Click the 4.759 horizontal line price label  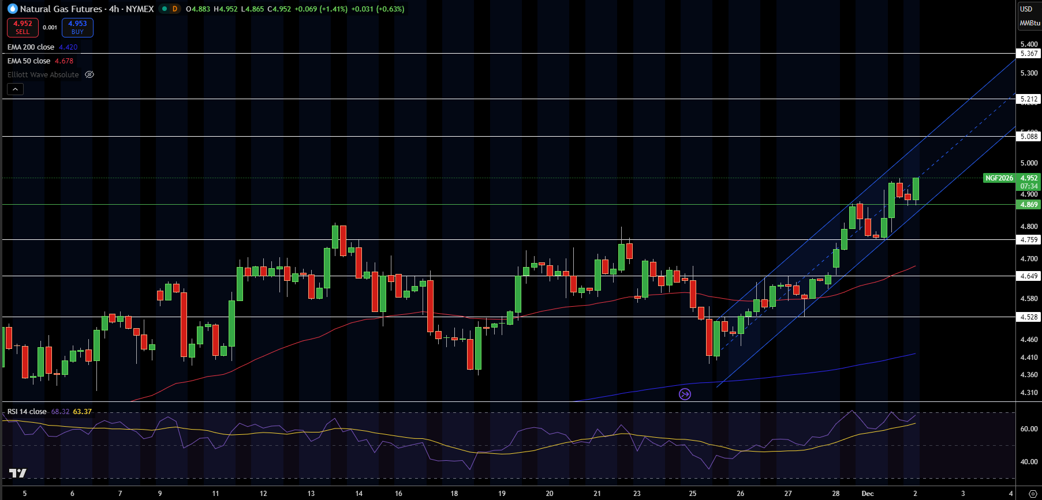coord(1029,240)
